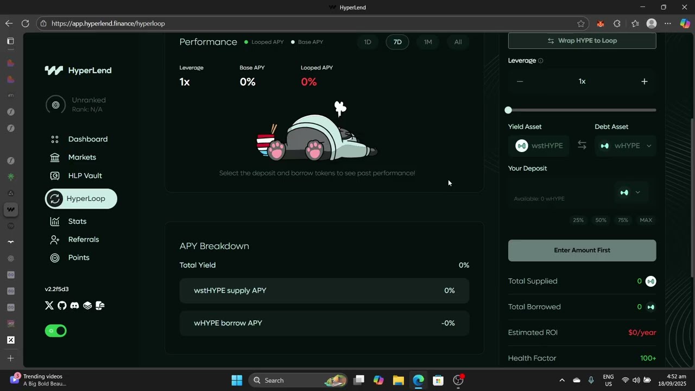Screen dimensions: 695x391
Task: Click the Windows taskbar Search box
Action: (x=298, y=380)
